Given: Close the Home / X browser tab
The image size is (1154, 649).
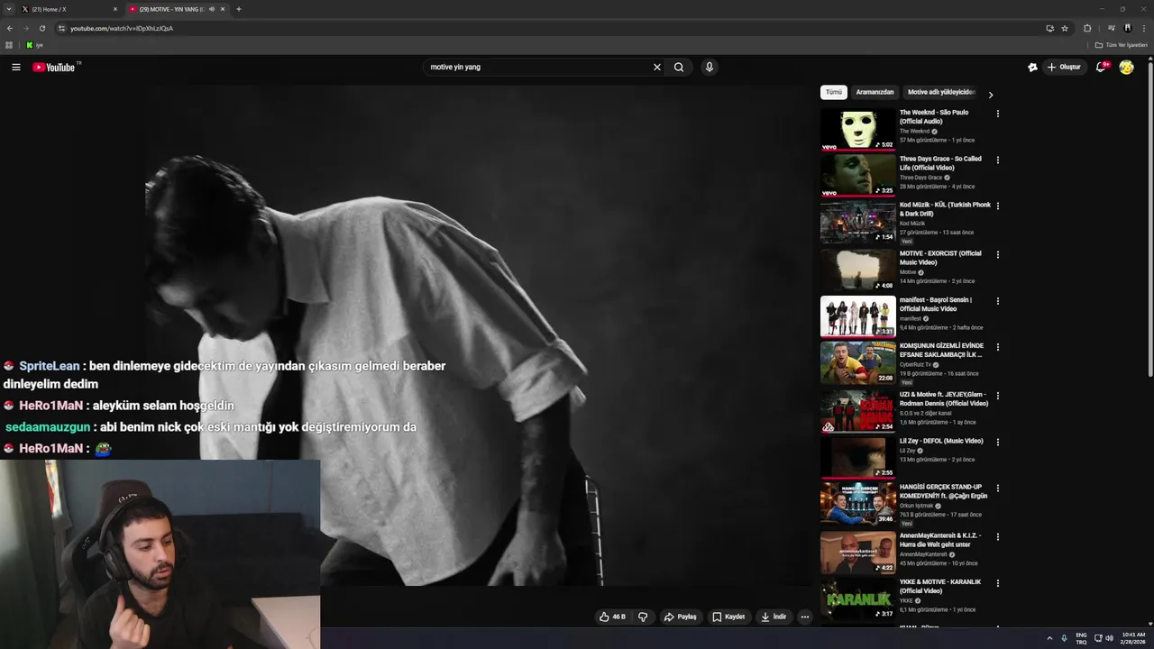Looking at the screenshot, I should 115,9.
